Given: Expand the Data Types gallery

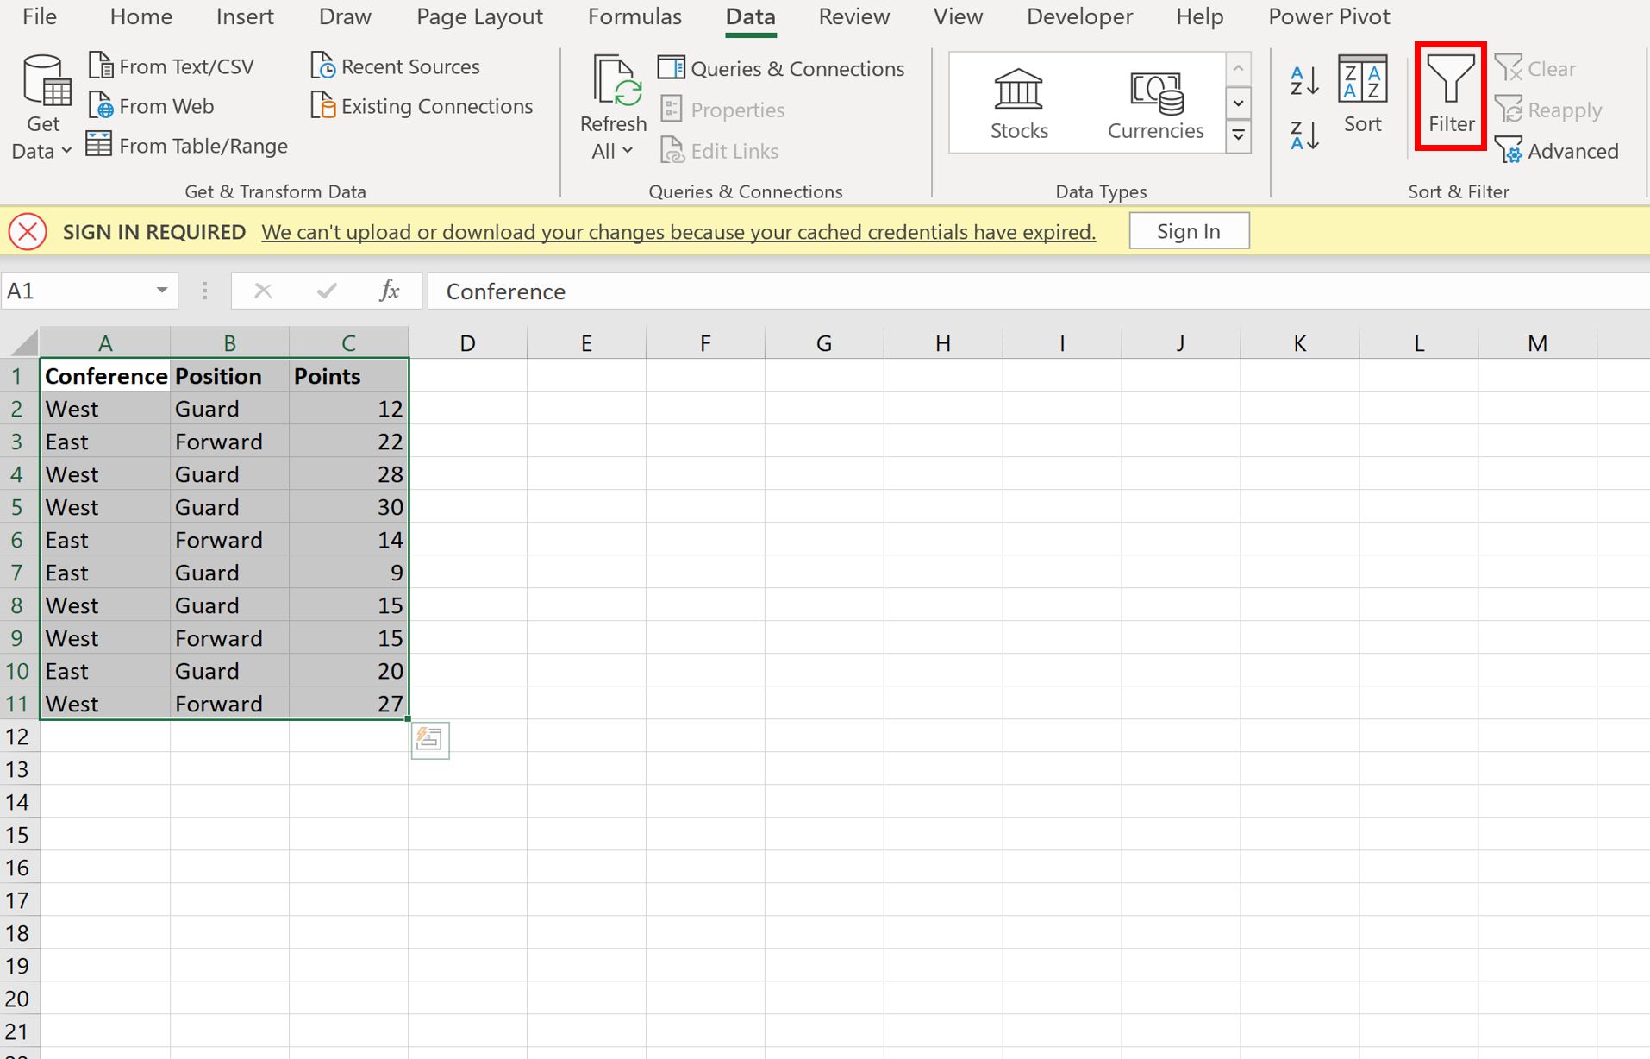Looking at the screenshot, I should pyautogui.click(x=1238, y=135).
